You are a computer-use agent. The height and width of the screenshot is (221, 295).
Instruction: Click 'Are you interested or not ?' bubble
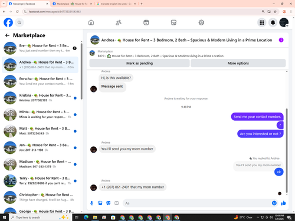[260, 134]
